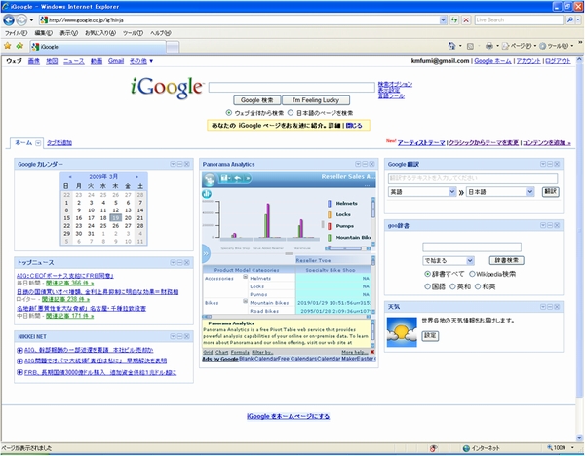Screen dimensions: 585x456
Task: Click the I'm Feeling Lucky button
Action: (x=316, y=100)
